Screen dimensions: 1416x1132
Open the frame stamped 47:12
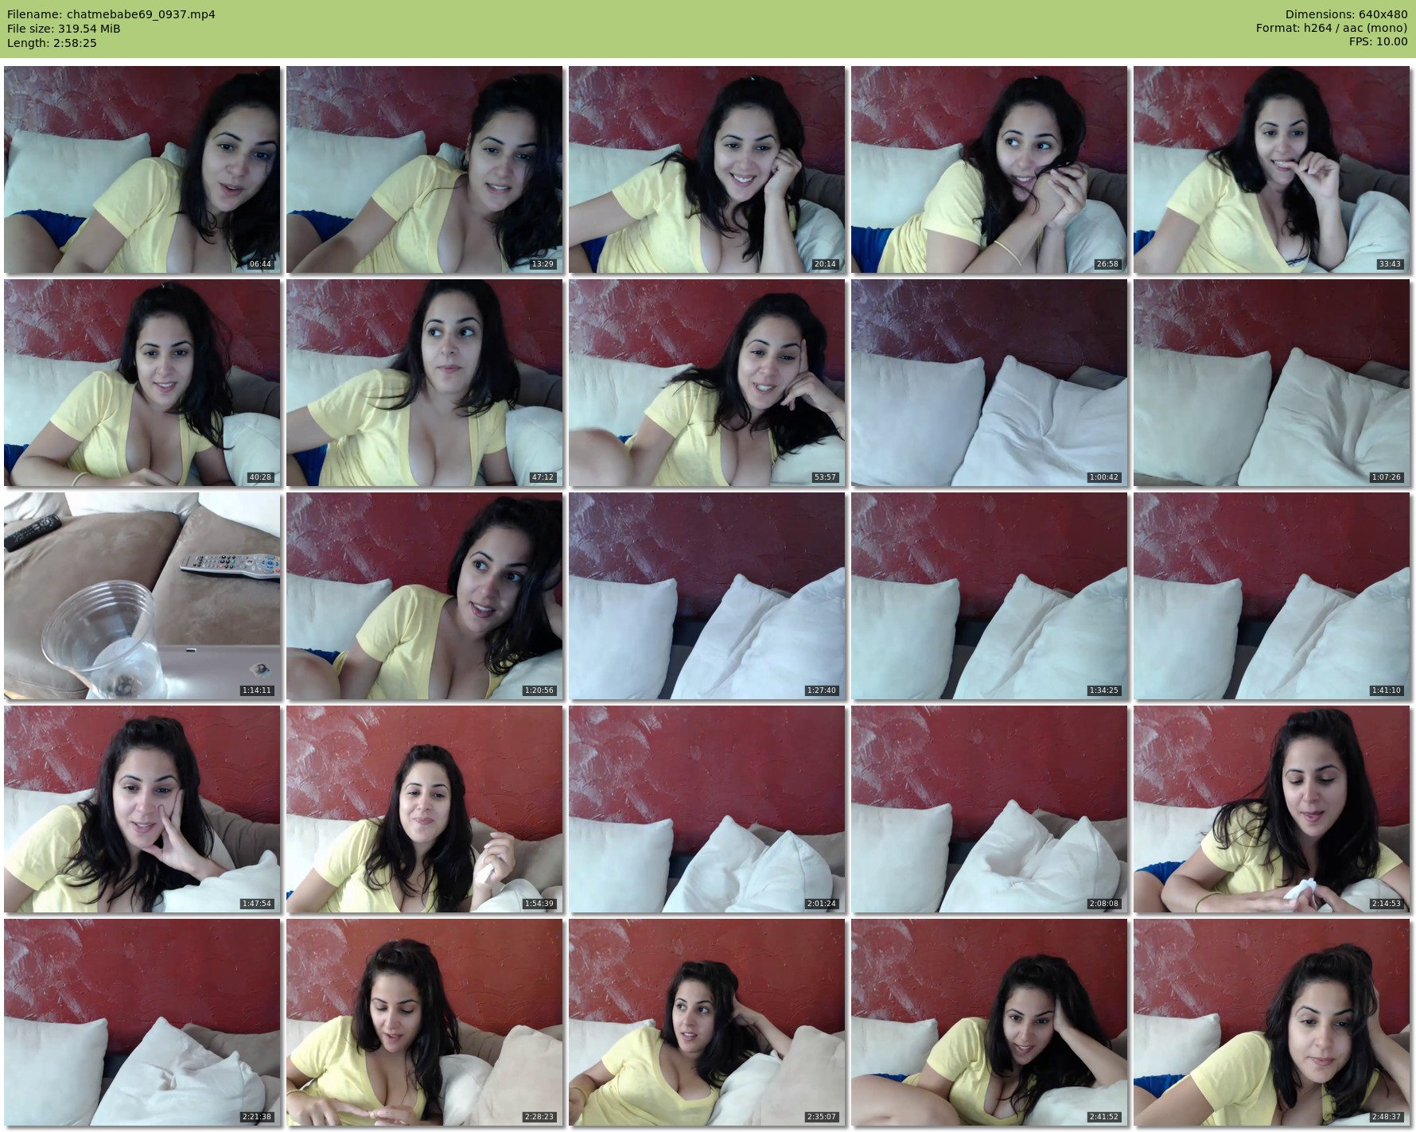click(x=424, y=383)
